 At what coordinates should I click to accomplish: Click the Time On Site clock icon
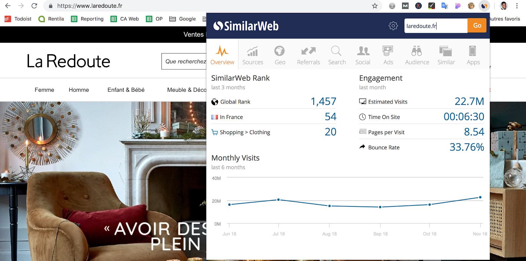pos(363,117)
